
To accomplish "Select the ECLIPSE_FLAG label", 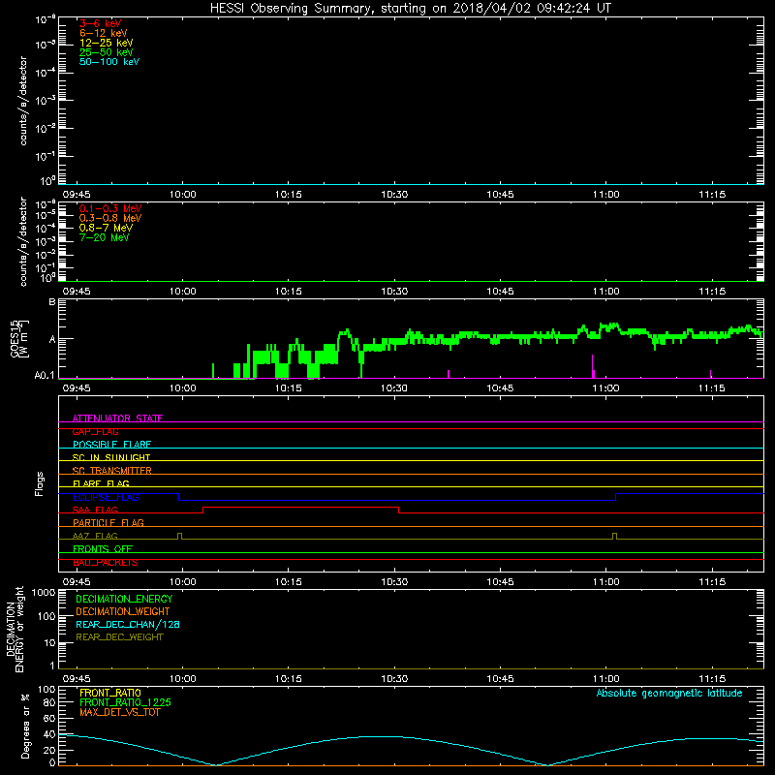I will point(106,497).
